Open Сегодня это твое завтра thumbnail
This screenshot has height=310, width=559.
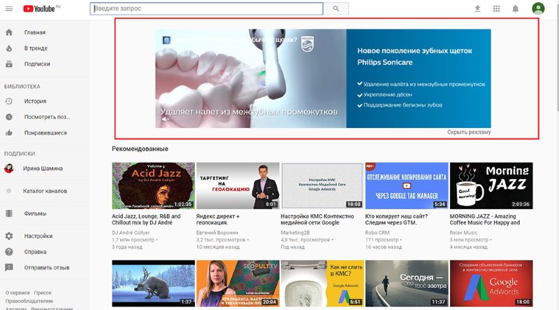click(407, 283)
